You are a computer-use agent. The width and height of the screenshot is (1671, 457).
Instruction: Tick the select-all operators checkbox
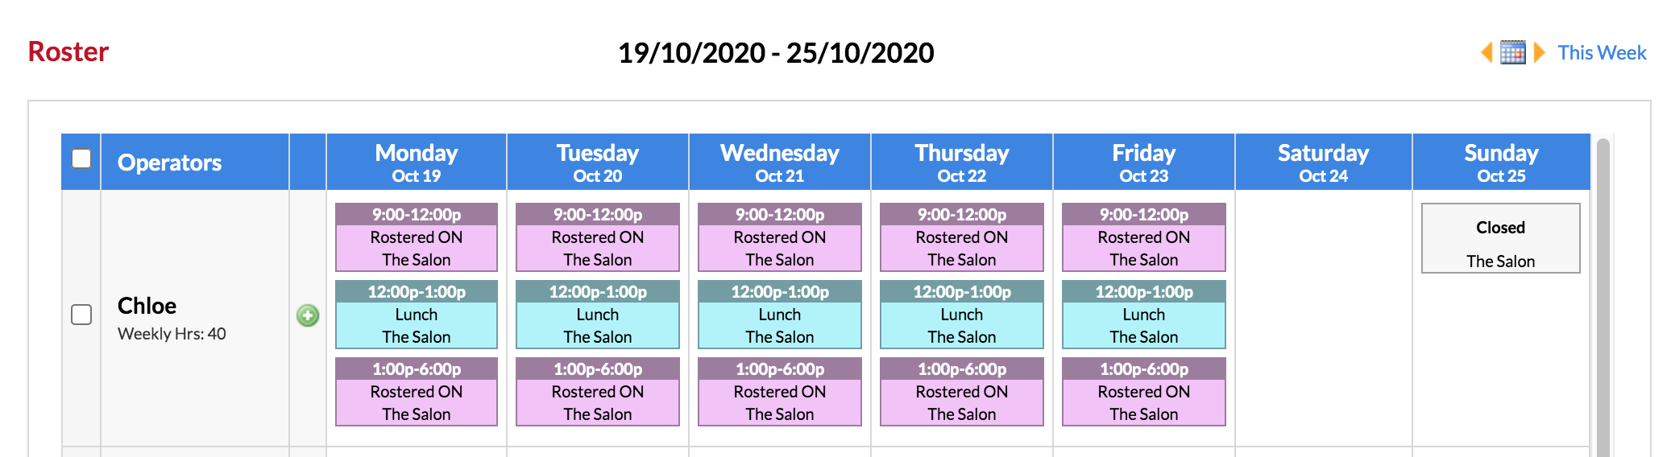coord(81,159)
